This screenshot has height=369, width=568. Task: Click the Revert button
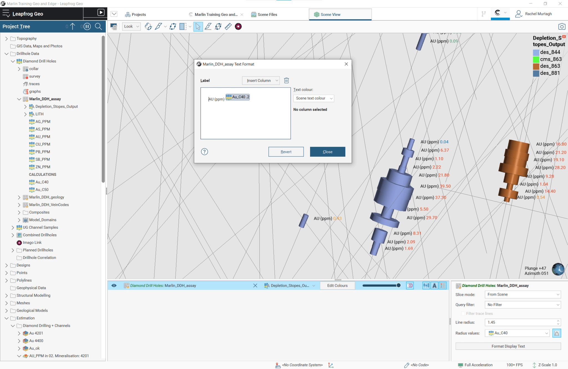click(286, 152)
